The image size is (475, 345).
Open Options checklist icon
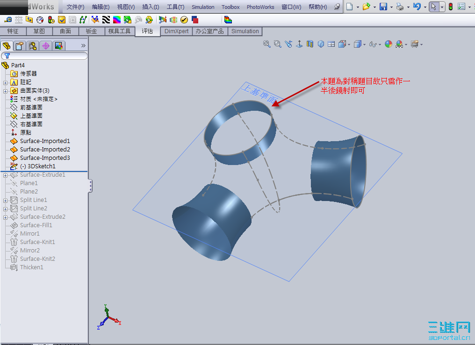461,7
